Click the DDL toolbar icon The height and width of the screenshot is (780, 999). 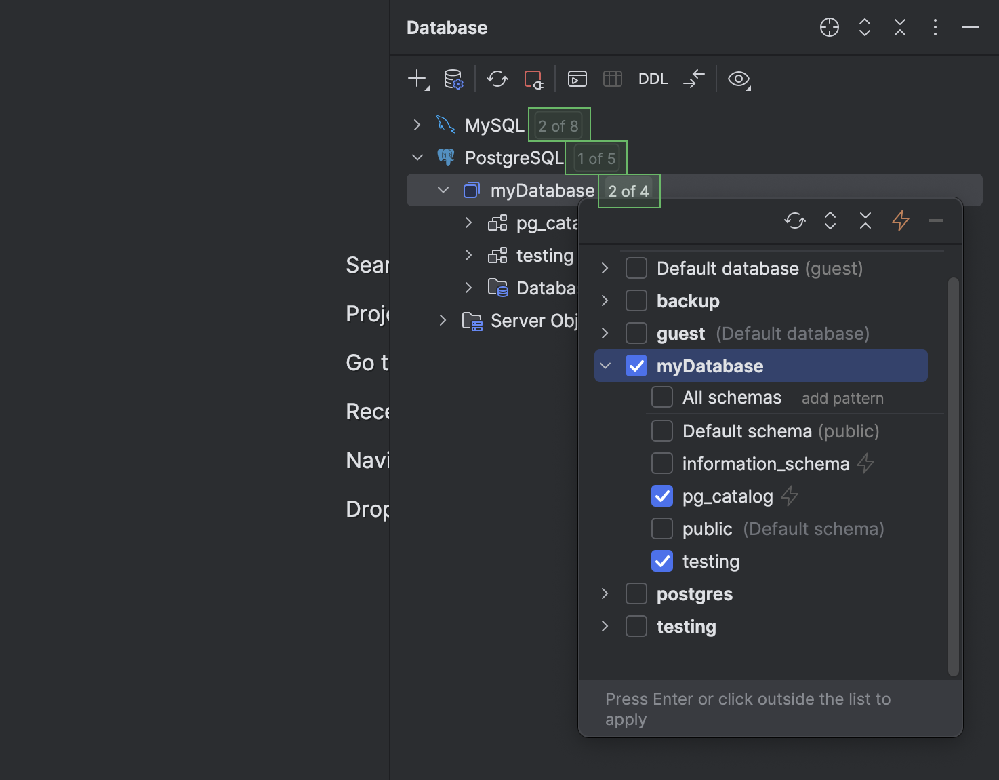pos(652,79)
